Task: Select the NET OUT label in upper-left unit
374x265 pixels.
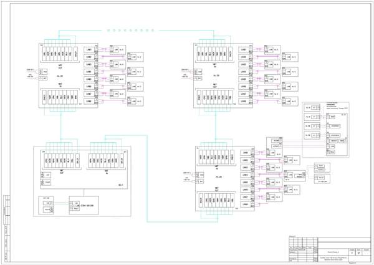Action: point(60,66)
